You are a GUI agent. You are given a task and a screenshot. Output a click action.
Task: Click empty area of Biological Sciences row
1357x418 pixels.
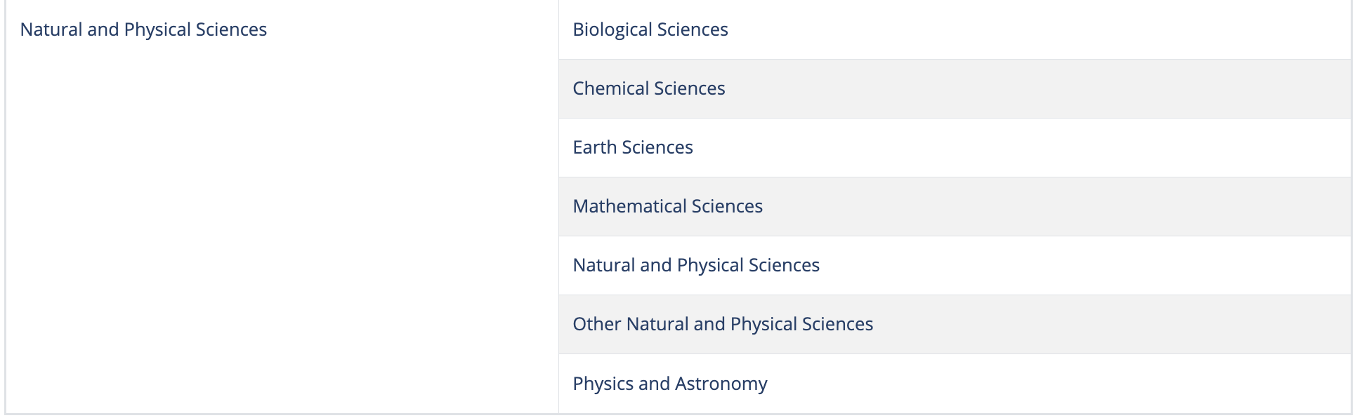[1054, 29]
